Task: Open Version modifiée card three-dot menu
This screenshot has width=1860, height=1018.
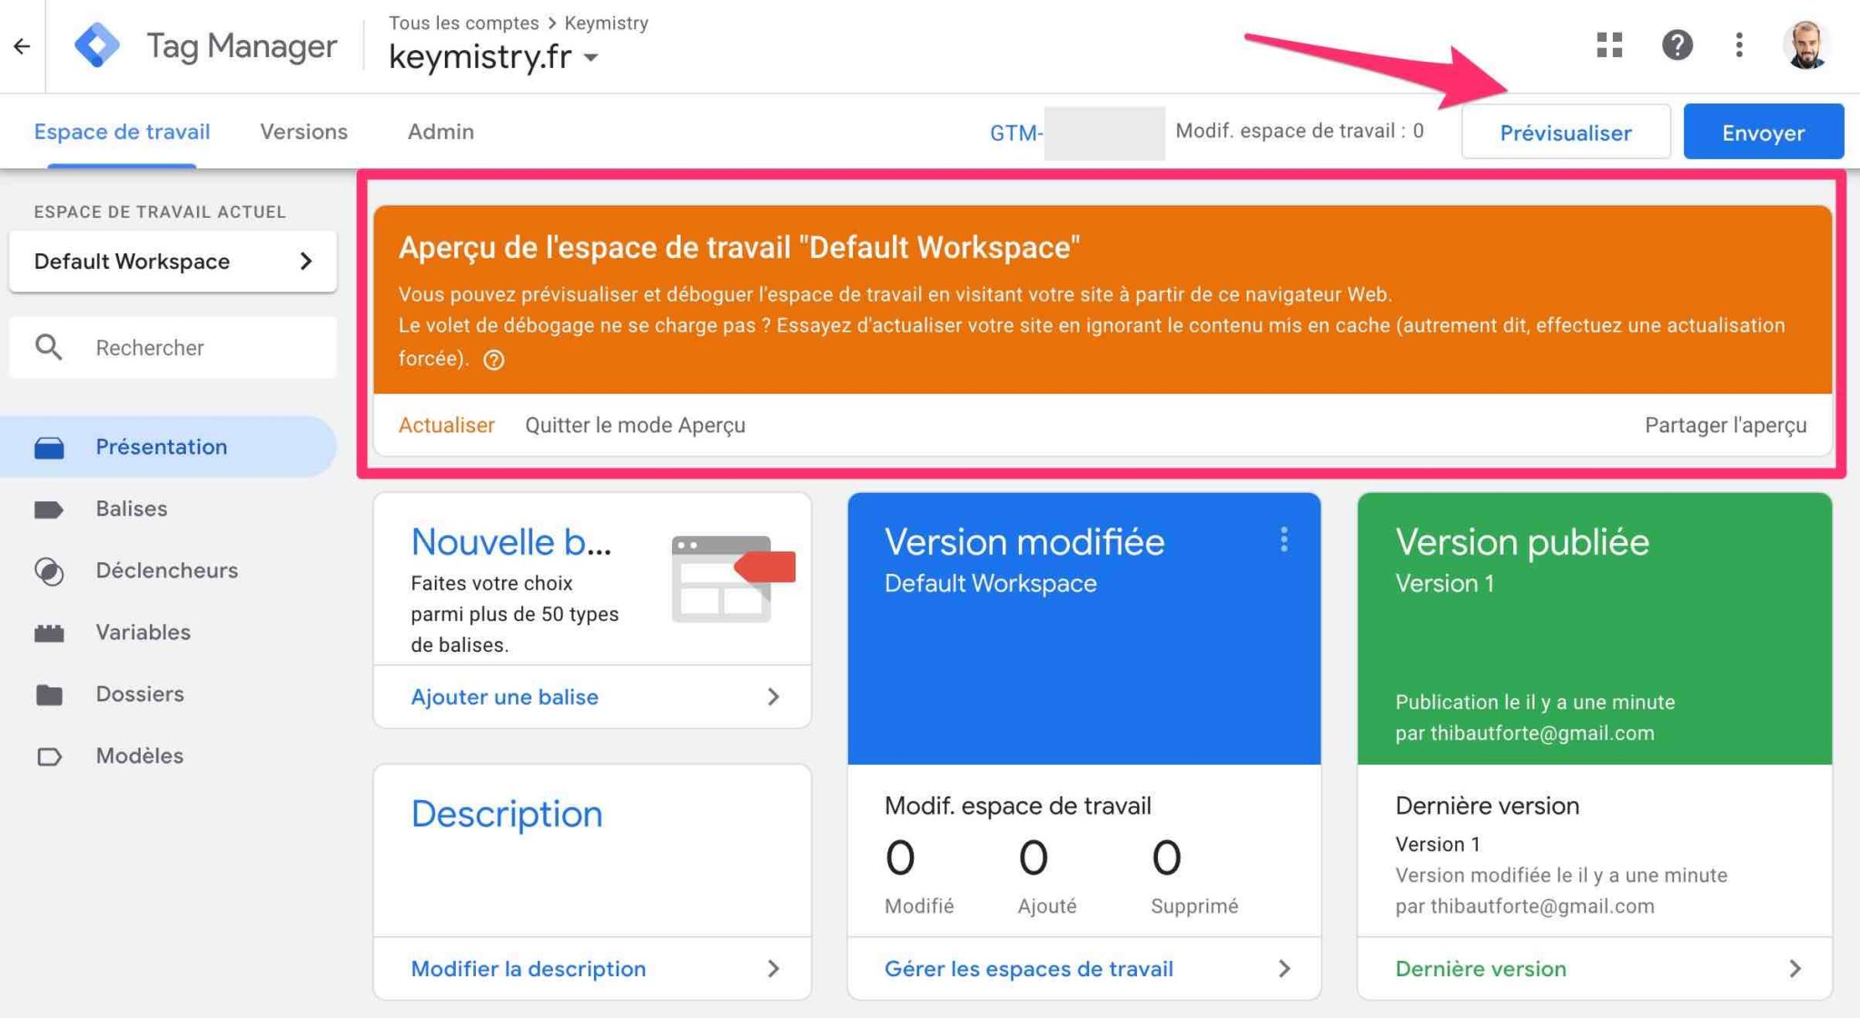Action: tap(1283, 539)
